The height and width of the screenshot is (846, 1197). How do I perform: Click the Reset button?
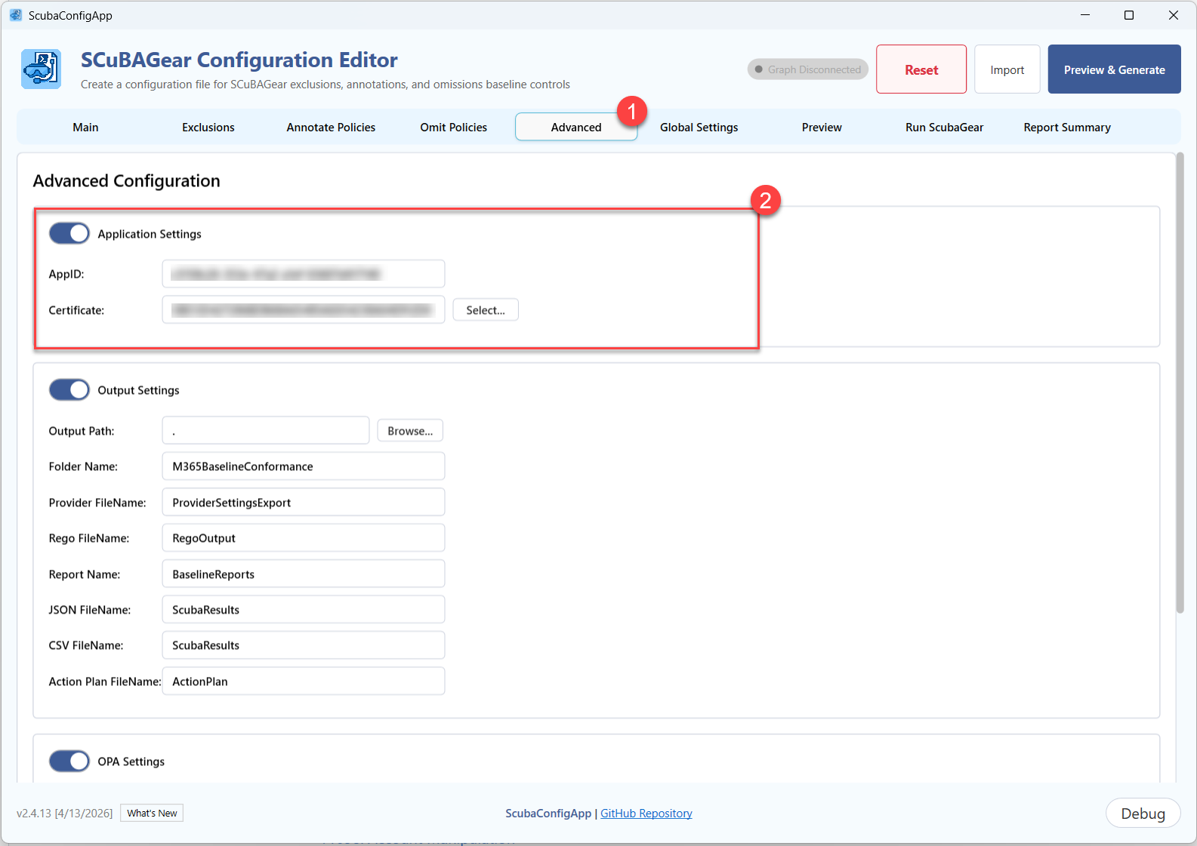coord(921,69)
